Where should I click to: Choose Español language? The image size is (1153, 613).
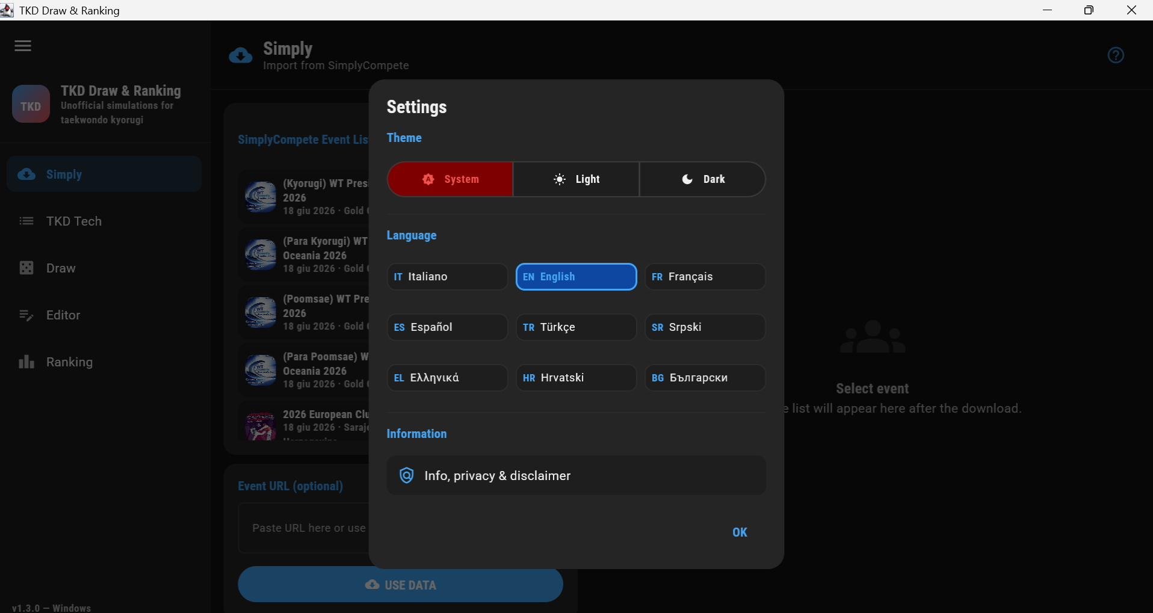click(447, 327)
